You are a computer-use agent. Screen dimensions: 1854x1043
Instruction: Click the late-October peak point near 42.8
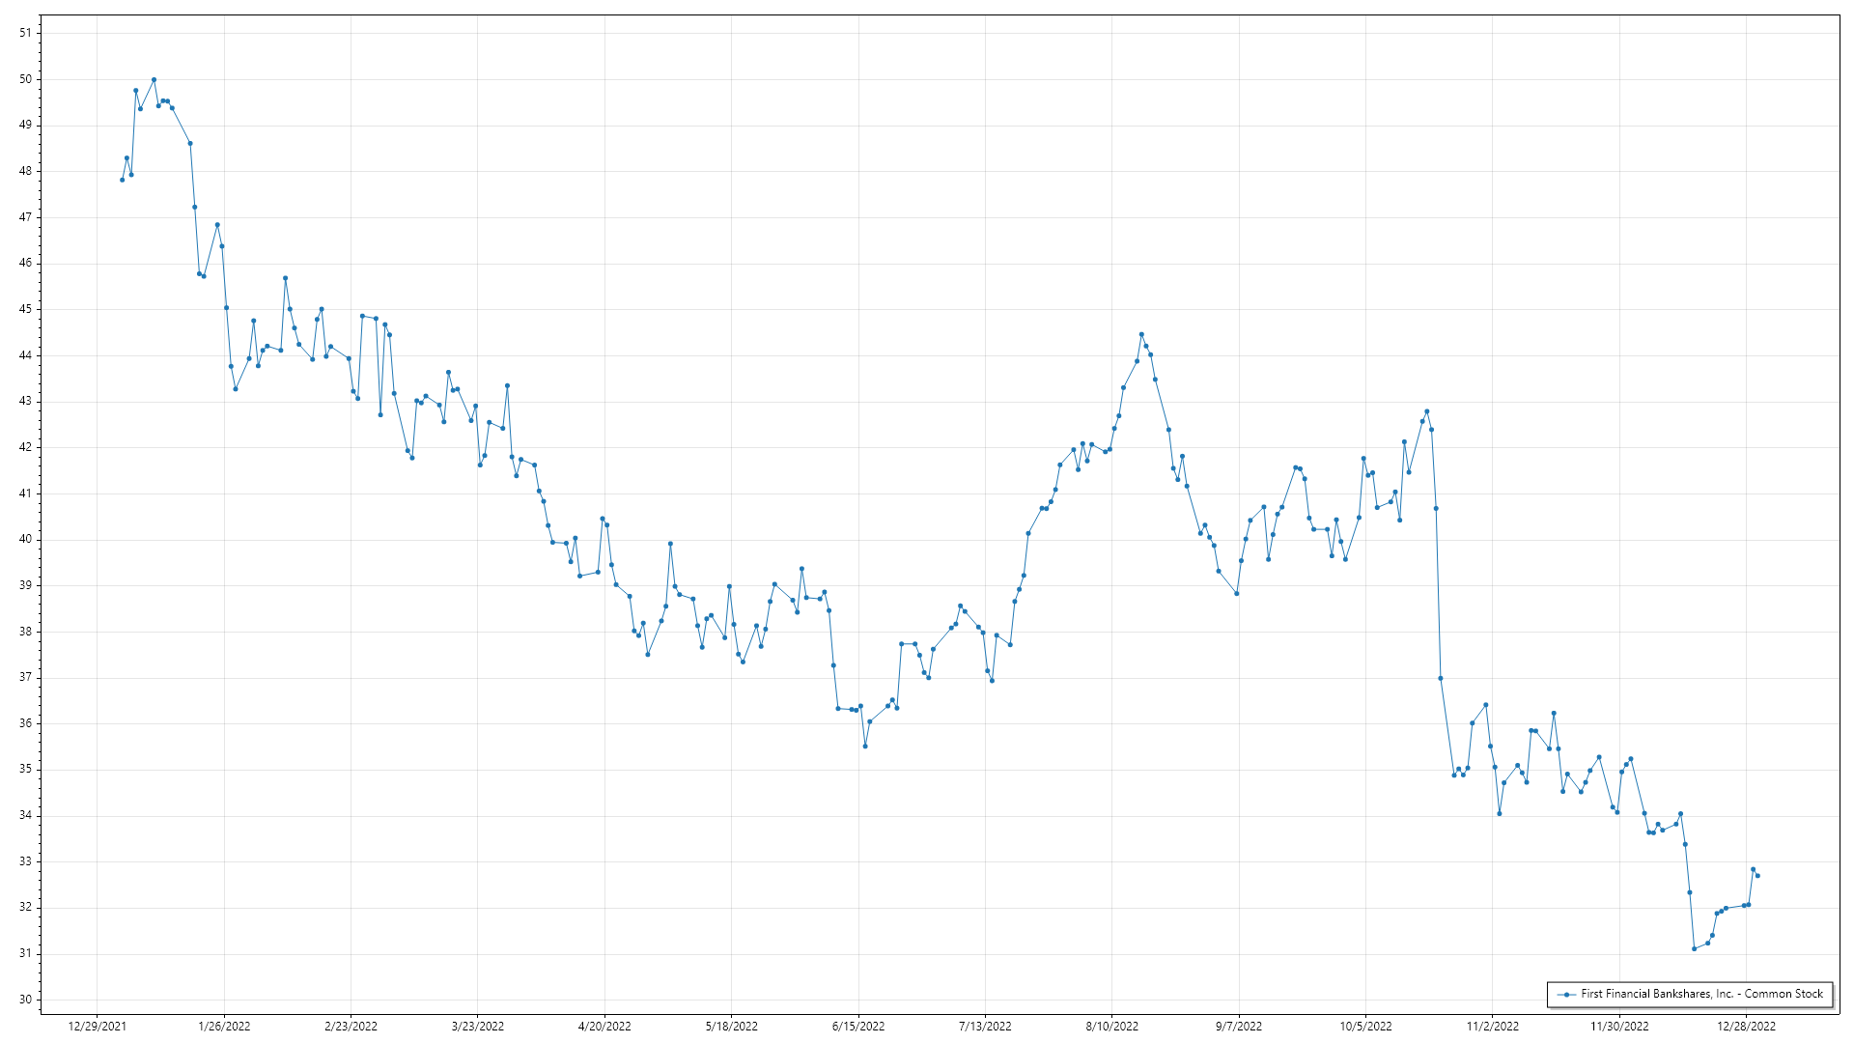tap(1426, 411)
